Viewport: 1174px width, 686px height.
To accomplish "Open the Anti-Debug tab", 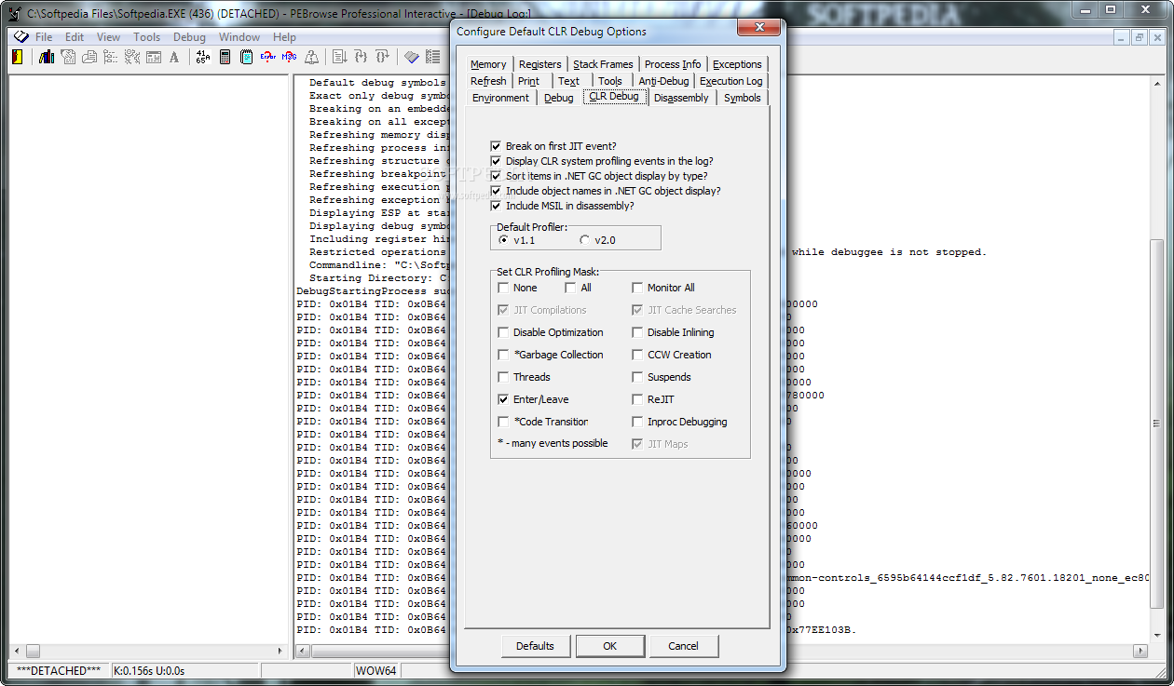I will (663, 81).
